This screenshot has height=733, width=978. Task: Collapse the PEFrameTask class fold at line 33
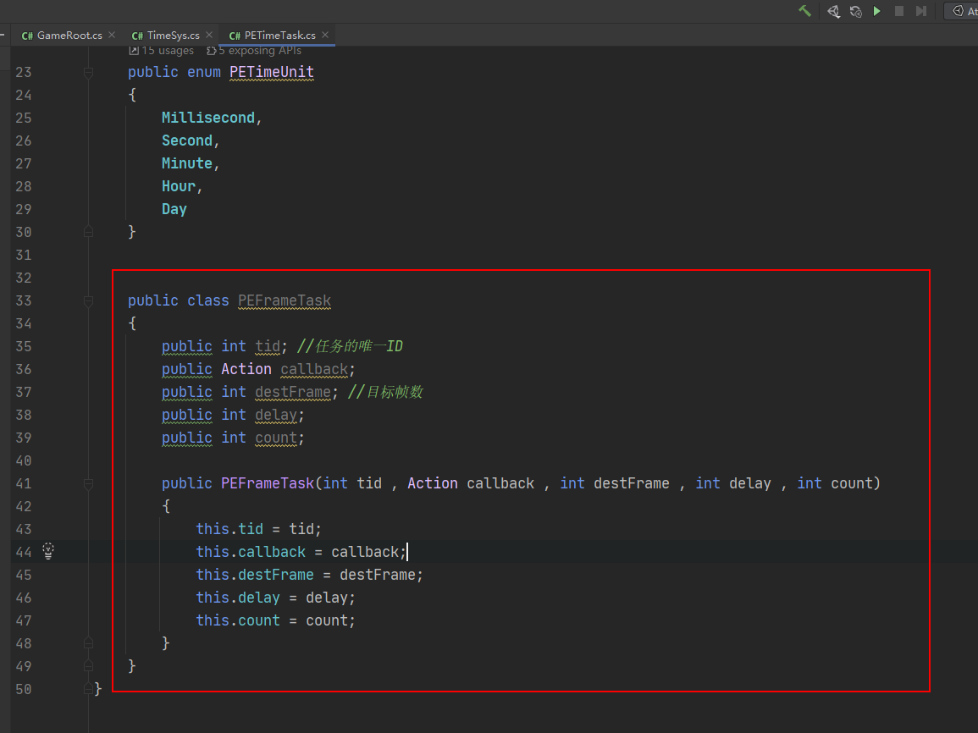[89, 301]
